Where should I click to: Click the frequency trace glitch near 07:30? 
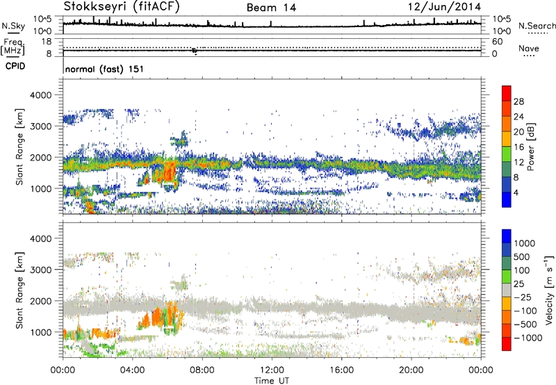point(195,51)
